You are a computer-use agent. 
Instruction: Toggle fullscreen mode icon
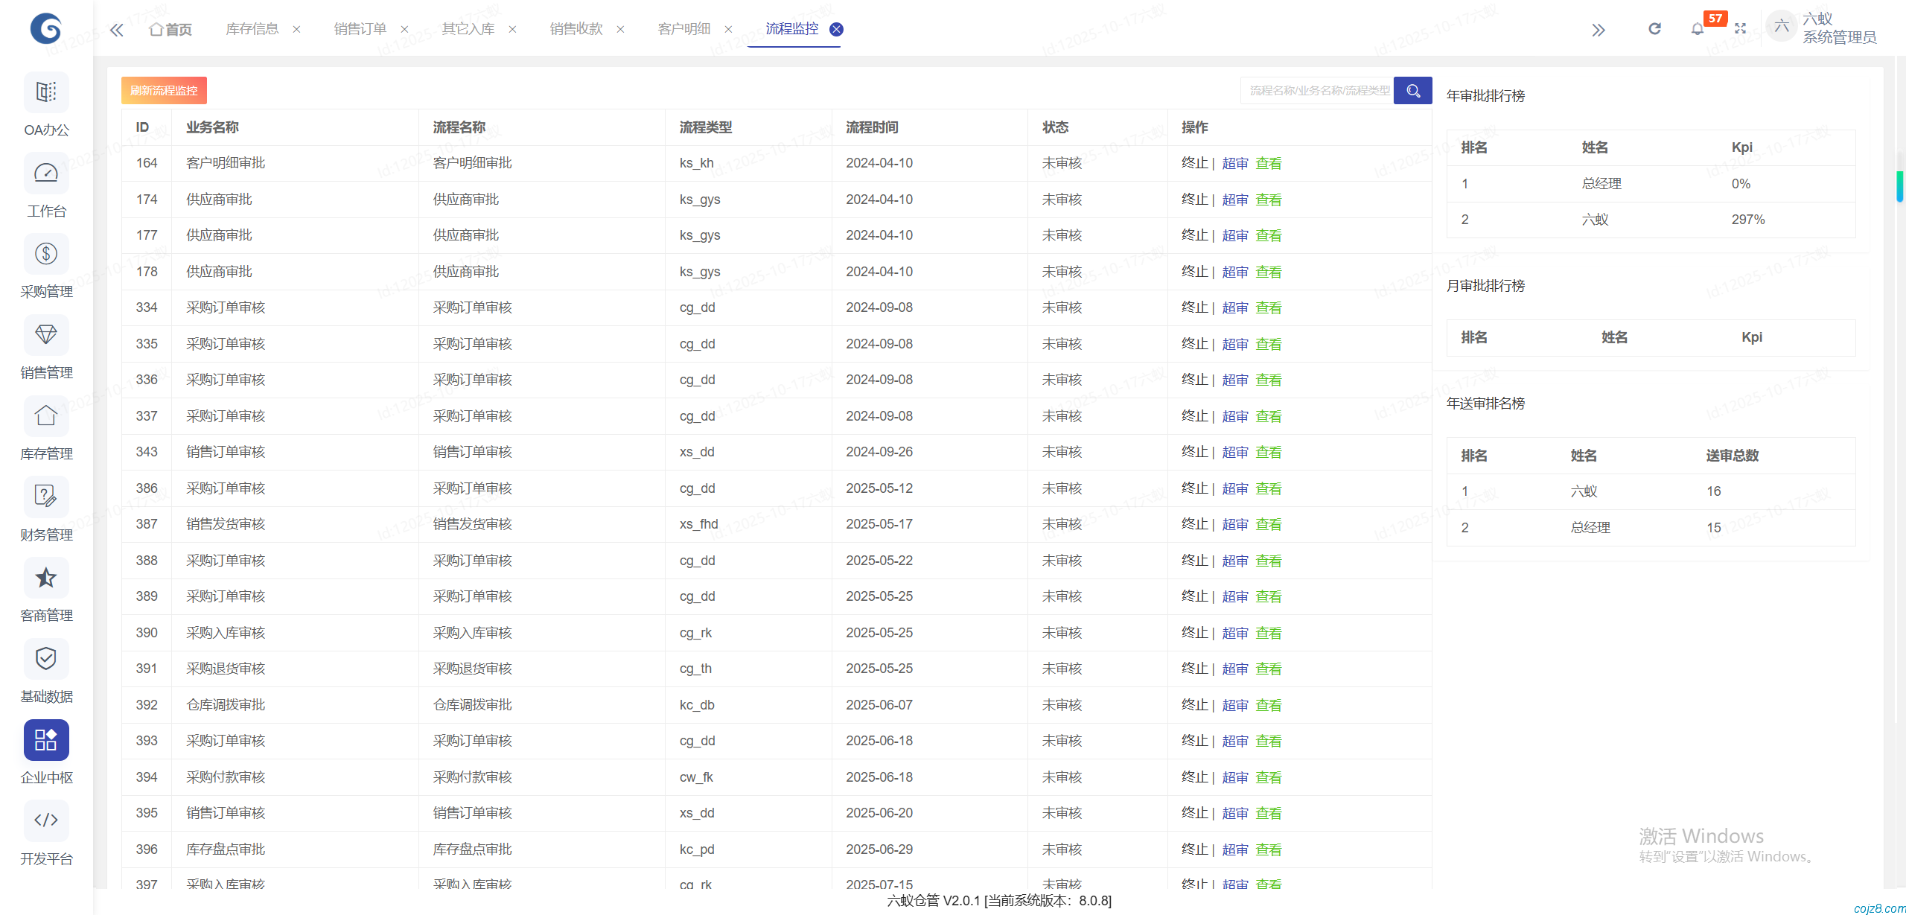tap(1740, 29)
